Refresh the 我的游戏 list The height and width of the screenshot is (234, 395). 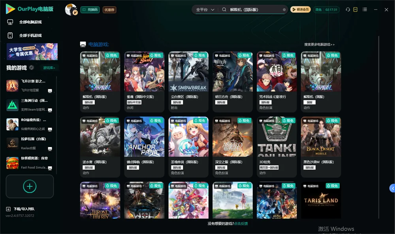click(32, 68)
